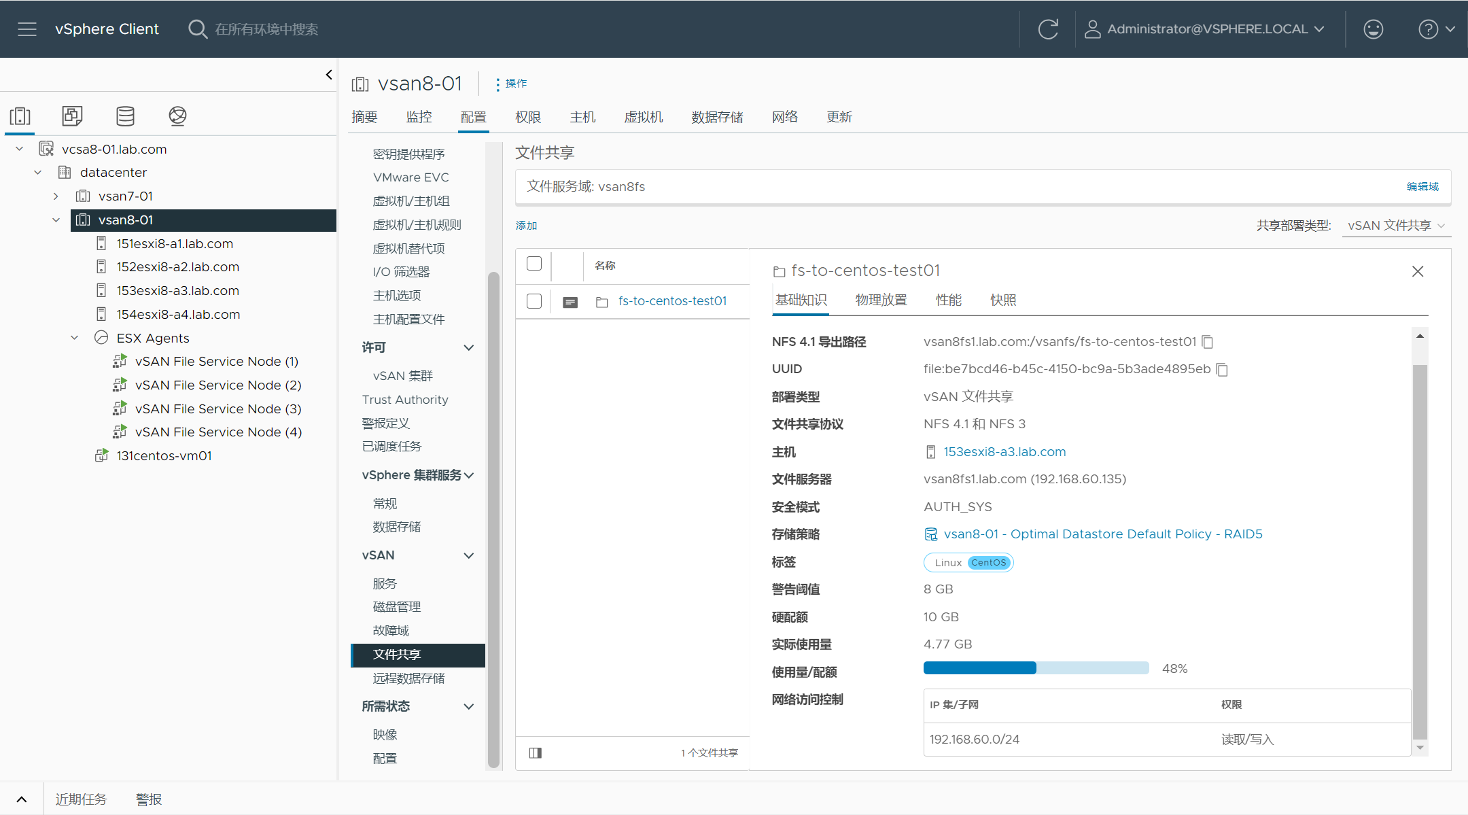Copy the UUID value
This screenshot has height=815, width=1468.
click(1222, 369)
